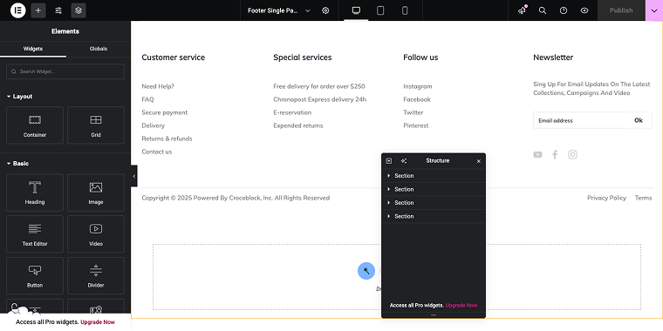Click the Returns & refunds link

tap(167, 138)
